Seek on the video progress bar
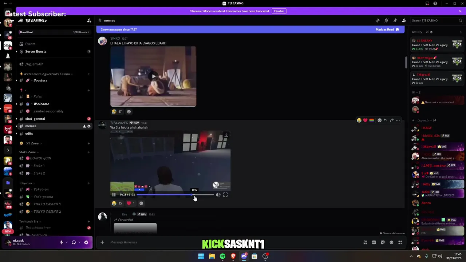The width and height of the screenshot is (466, 262). [175, 195]
